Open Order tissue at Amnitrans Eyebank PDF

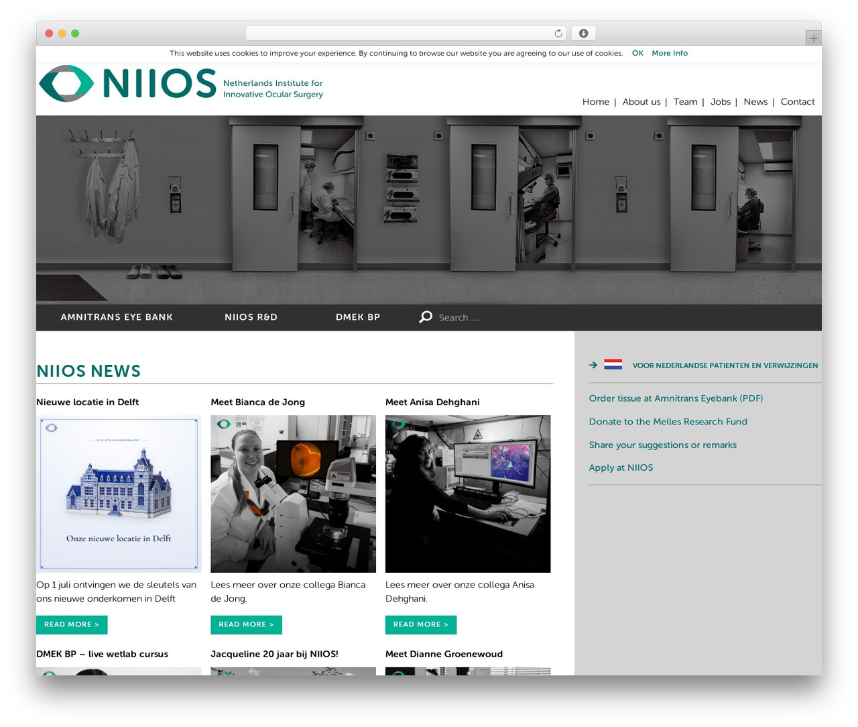click(x=676, y=398)
